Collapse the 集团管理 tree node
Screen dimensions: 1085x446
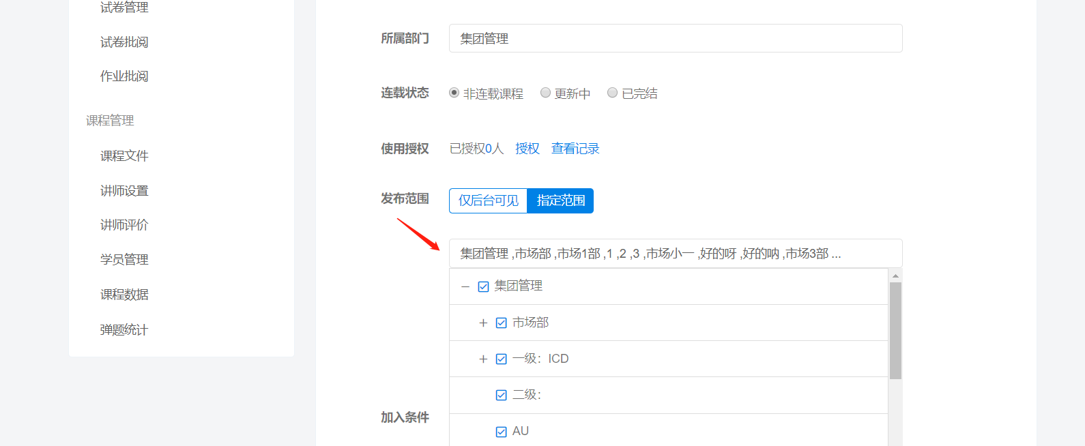tap(465, 286)
